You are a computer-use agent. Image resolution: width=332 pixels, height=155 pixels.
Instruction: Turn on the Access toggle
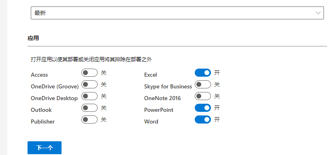[89, 73]
